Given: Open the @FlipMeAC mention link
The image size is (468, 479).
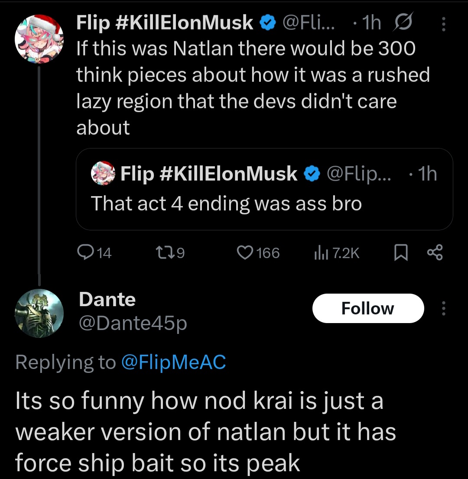Looking at the screenshot, I should (173, 362).
